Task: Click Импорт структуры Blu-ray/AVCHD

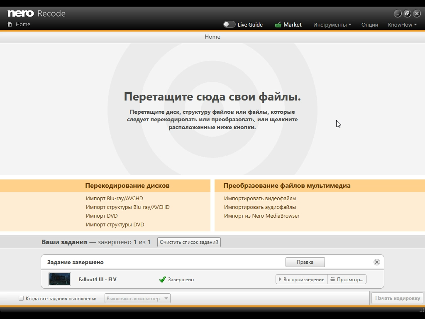Action: [128, 207]
